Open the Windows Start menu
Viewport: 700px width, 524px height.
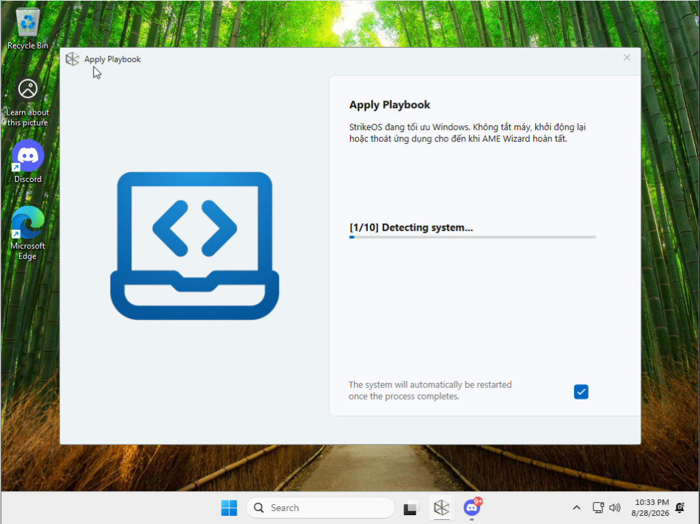229,508
